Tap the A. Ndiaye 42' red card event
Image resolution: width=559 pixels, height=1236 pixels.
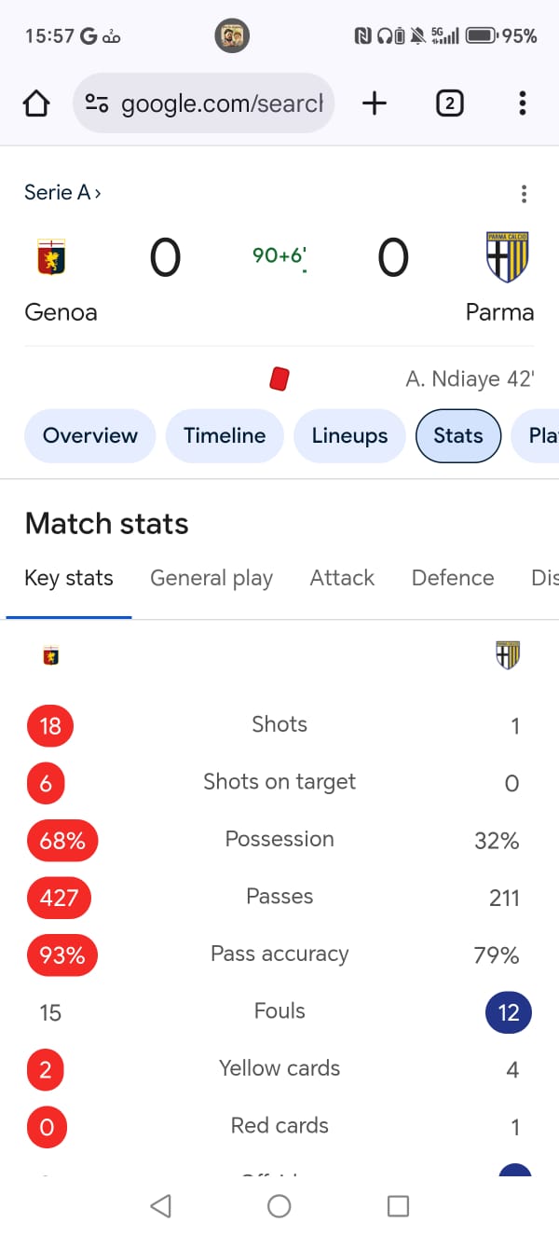pos(470,379)
